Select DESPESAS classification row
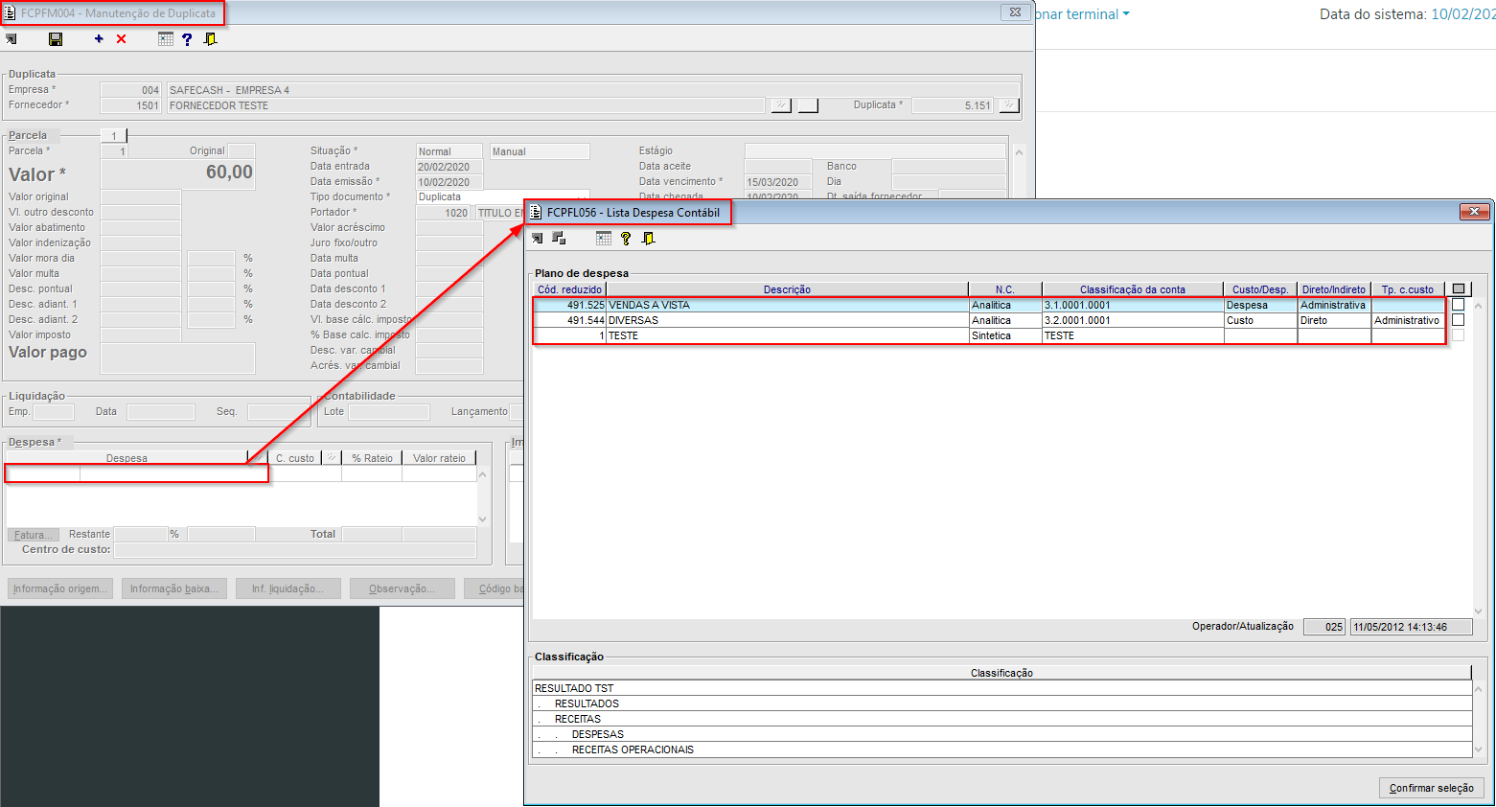Viewport: 1496px width, 807px height. [x=1001, y=734]
